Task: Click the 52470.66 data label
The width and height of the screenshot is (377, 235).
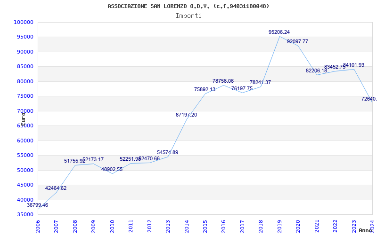Action: (x=149, y=158)
